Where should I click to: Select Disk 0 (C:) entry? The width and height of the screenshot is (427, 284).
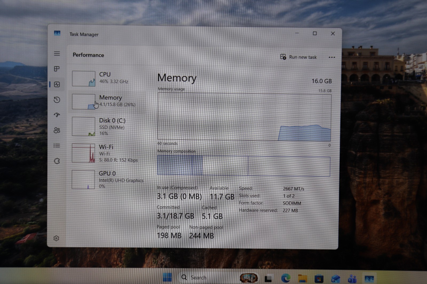109,127
